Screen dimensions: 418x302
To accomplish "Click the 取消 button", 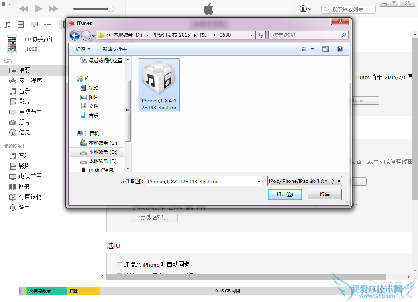I will [324, 194].
